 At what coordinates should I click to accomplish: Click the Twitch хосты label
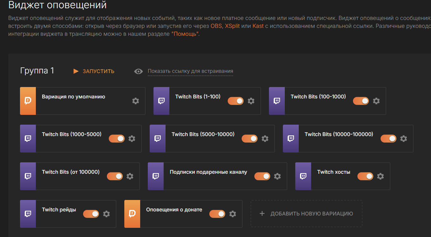(x=334, y=172)
